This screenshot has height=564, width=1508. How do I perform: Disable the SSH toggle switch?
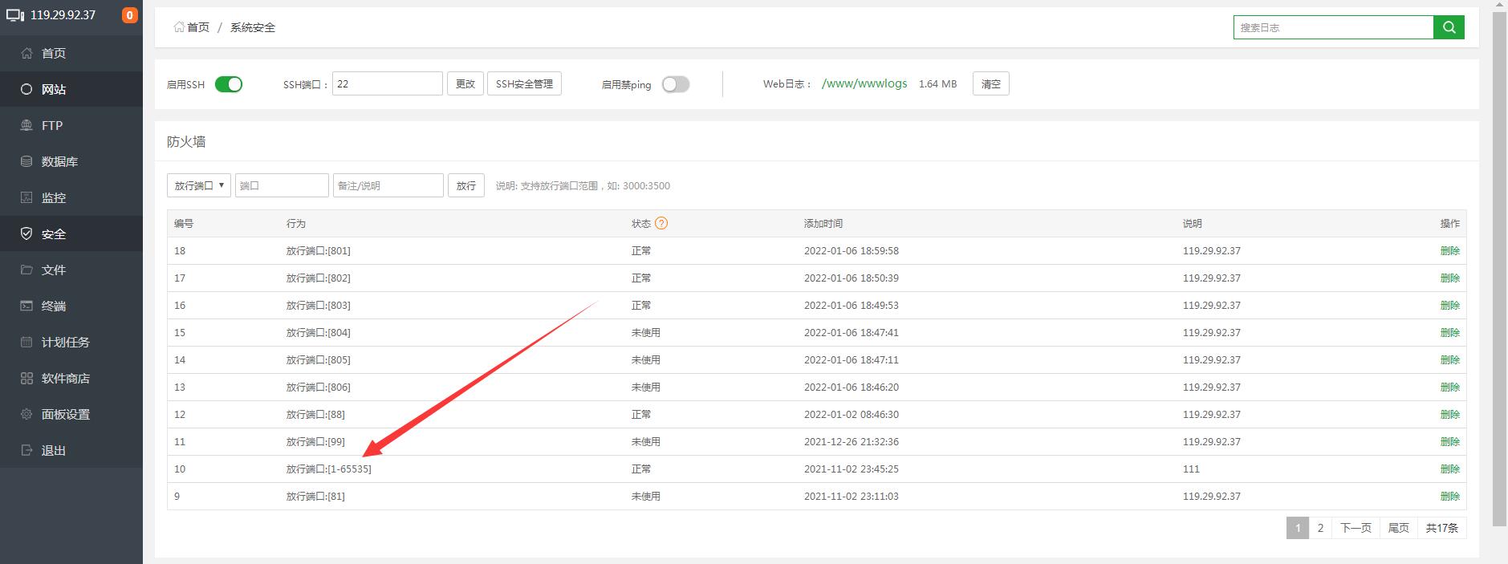[x=229, y=84]
